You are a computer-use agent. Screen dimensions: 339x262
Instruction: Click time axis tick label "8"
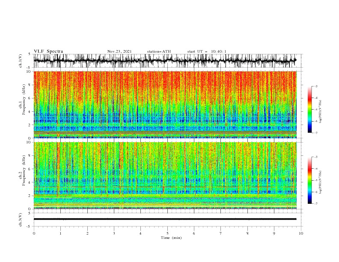[247, 233]
